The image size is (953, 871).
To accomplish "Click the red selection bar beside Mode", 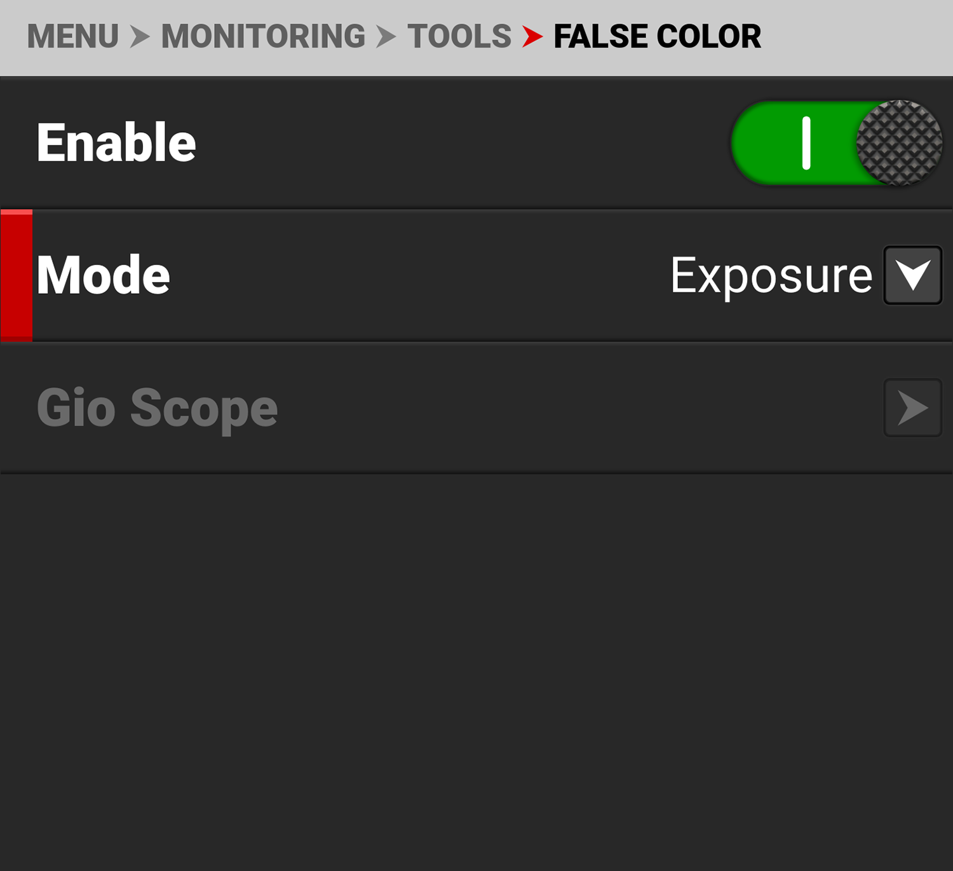I will pos(16,275).
